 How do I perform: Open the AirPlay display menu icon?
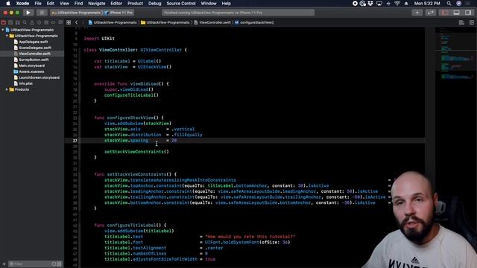tap(379, 4)
